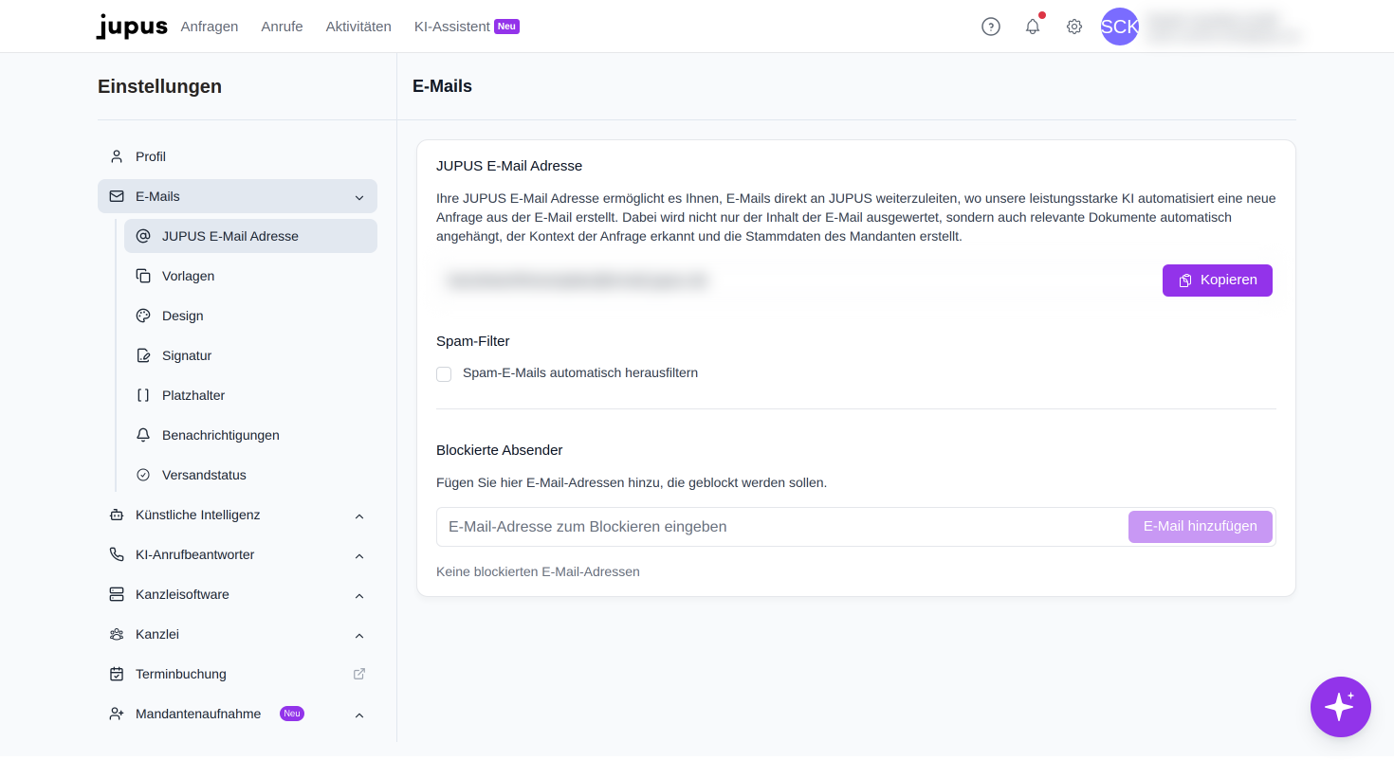This screenshot has width=1394, height=760.
Task: Collapse the E-Mails section chevron
Action: click(x=359, y=197)
